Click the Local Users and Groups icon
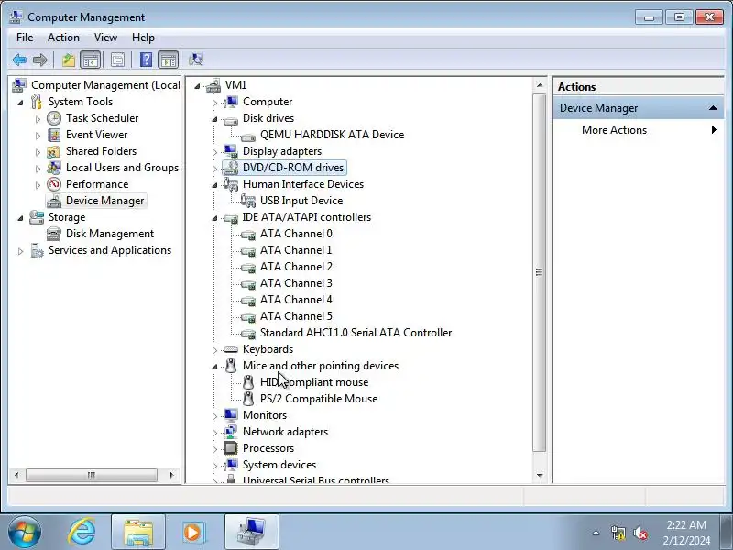The image size is (733, 550). pos(54,168)
